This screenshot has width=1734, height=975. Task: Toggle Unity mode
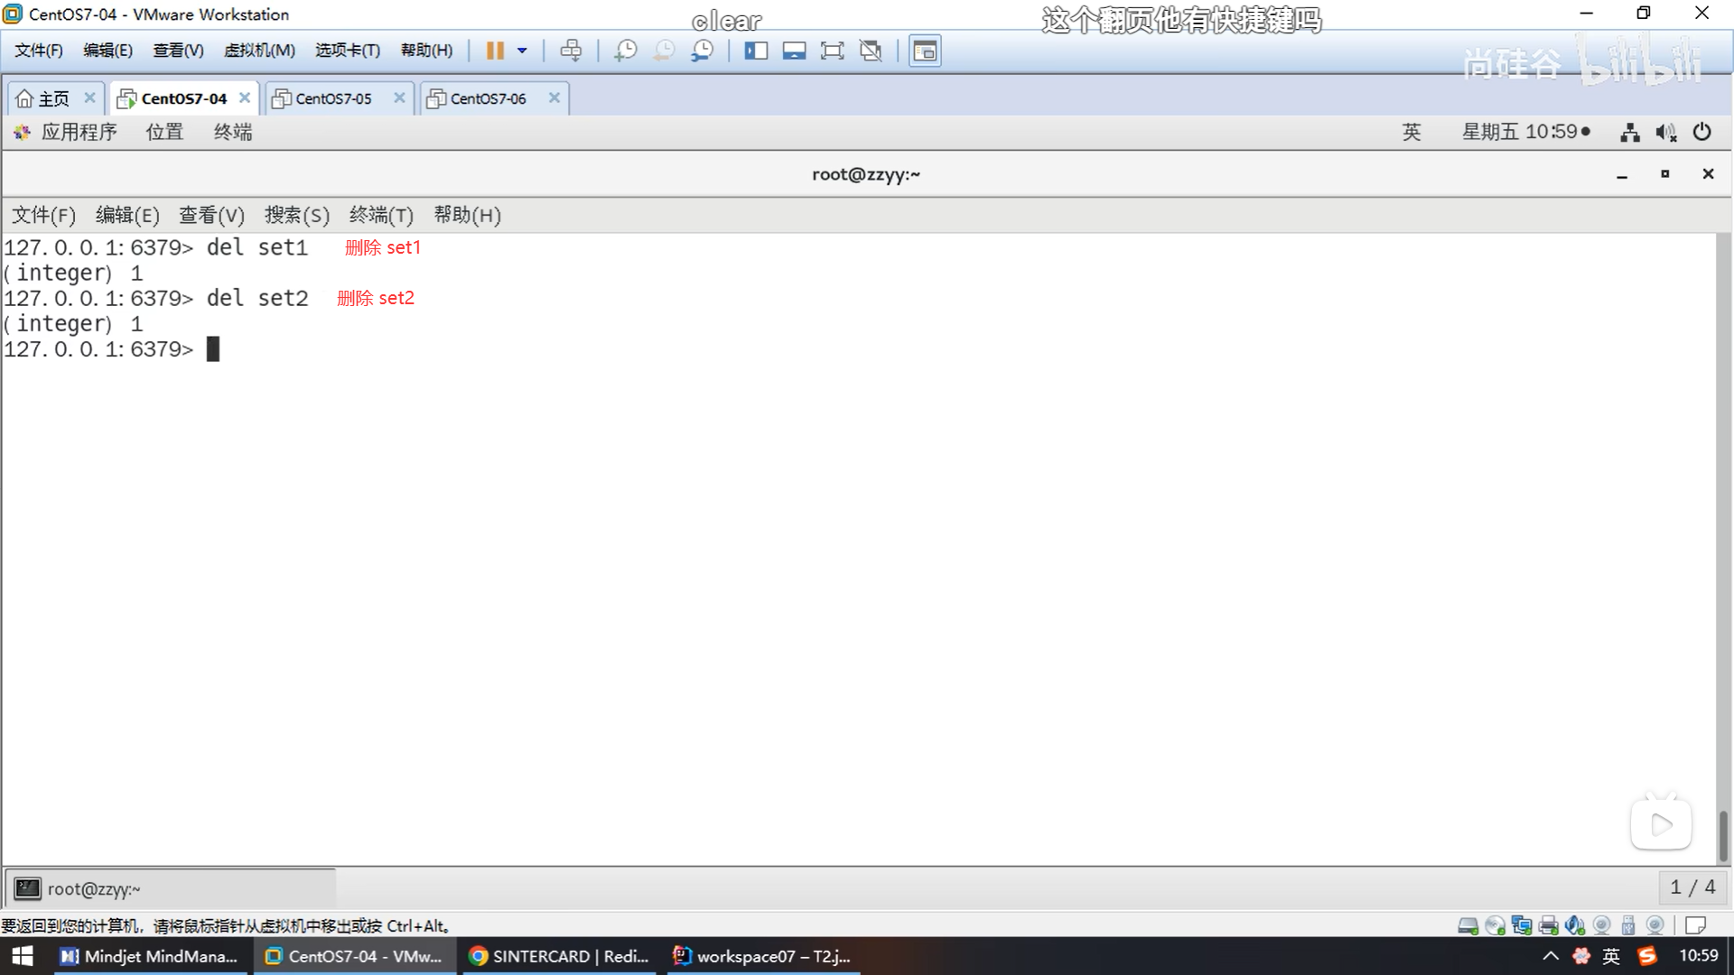[x=871, y=51]
